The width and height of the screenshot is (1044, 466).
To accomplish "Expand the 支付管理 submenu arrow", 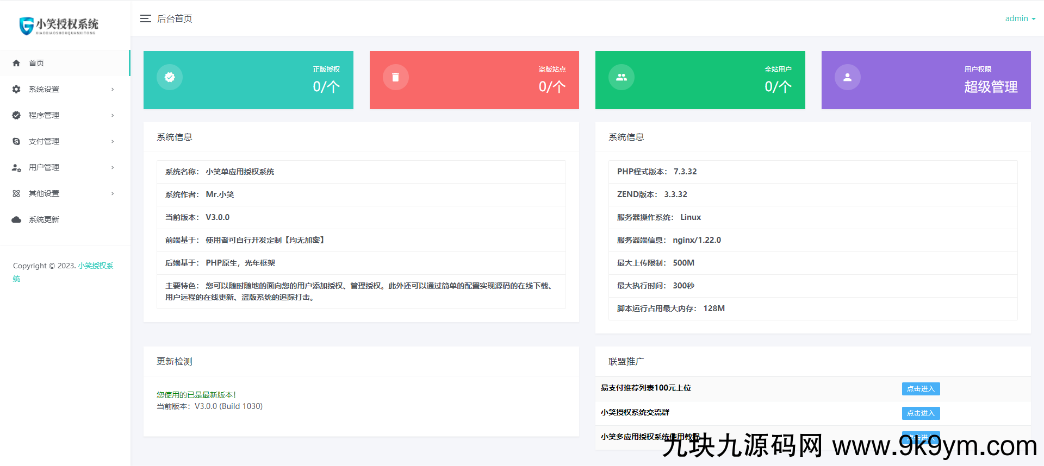I will (x=113, y=141).
